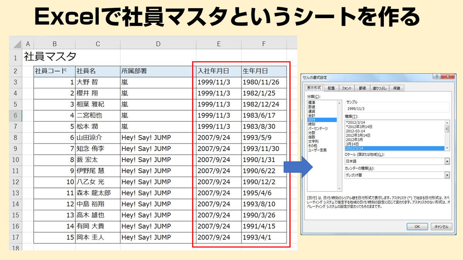Click the Hey! Say! JUMP cell for 岡本 圭人
Image resolution: width=463 pixels, height=260 pixels.
pyautogui.click(x=158, y=238)
